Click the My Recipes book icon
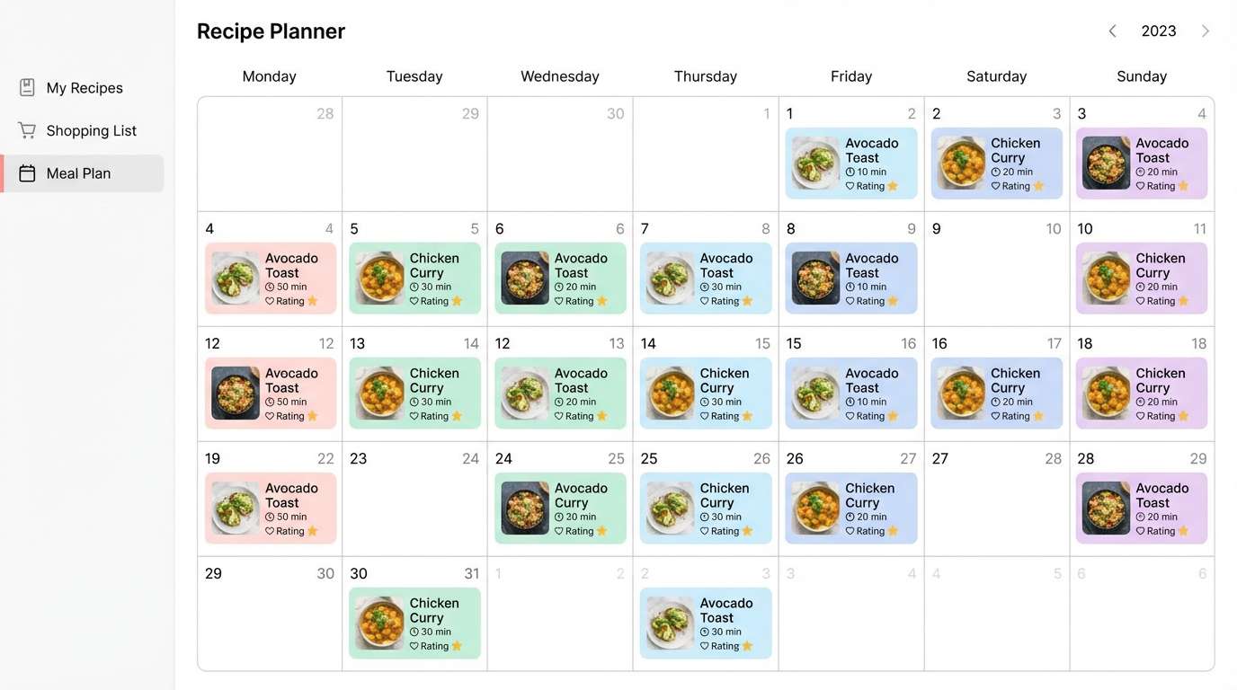1237x690 pixels. [x=28, y=87]
